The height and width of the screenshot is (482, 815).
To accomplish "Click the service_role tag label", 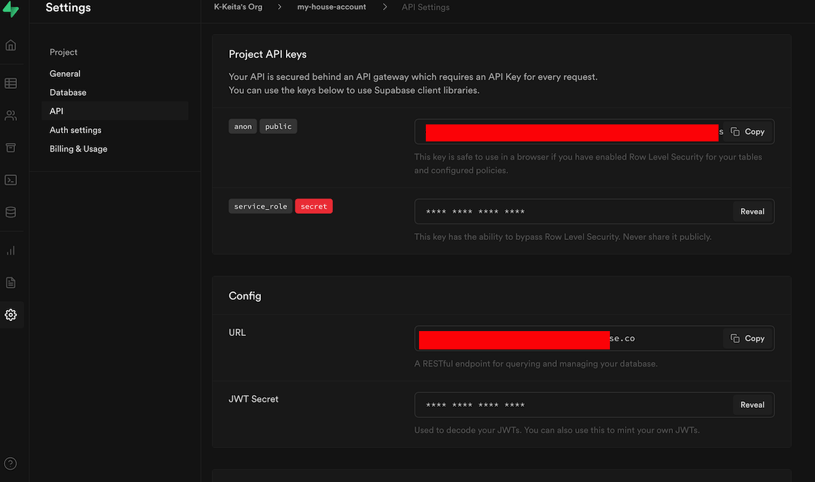I will point(261,206).
